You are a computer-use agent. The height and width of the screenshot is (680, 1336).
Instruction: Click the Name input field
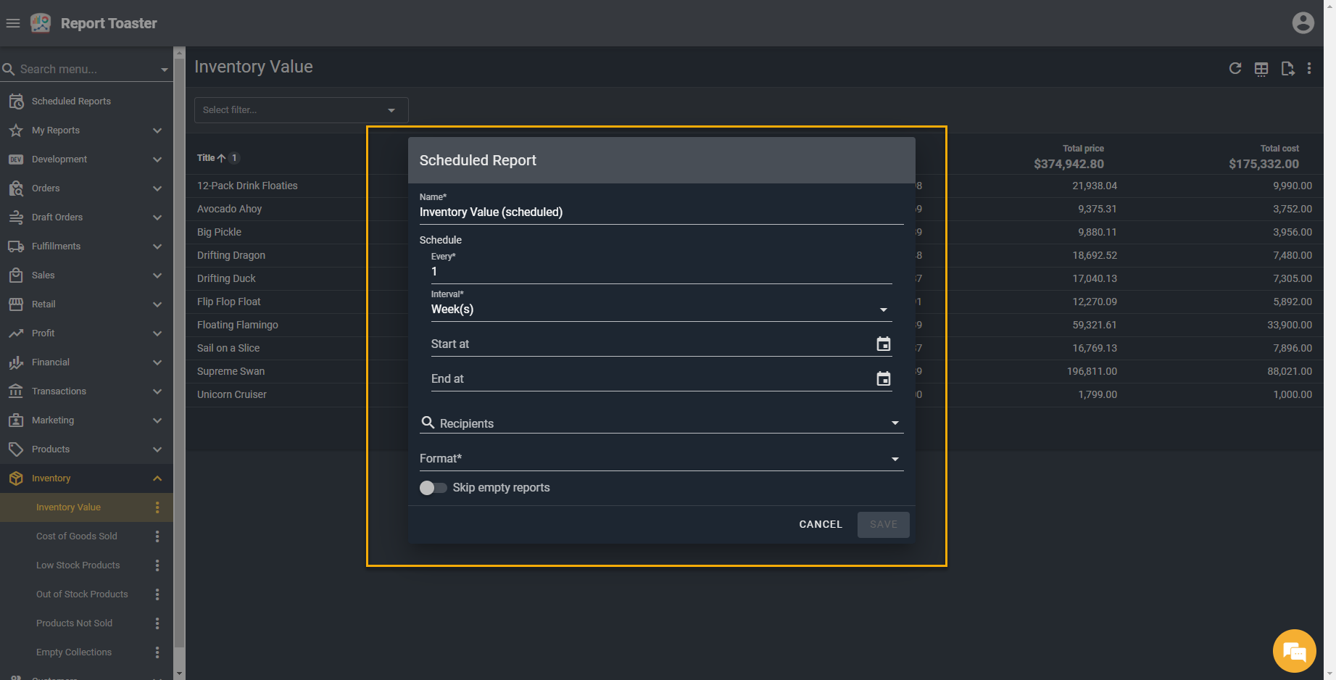pyautogui.click(x=660, y=212)
